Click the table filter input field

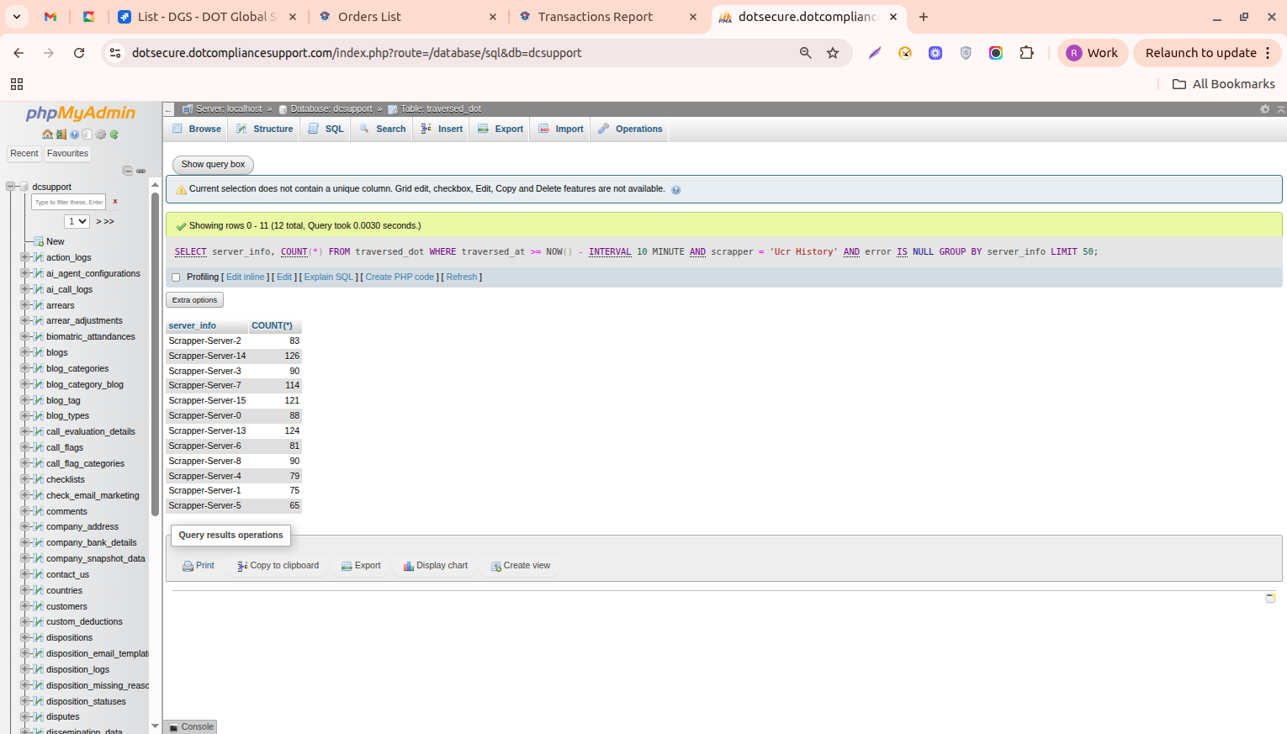coord(68,202)
